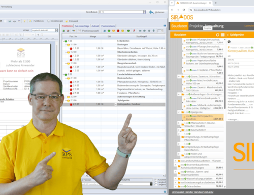Select the Positionen tab
The width and height of the screenshot is (254, 195).
(x=67, y=26)
